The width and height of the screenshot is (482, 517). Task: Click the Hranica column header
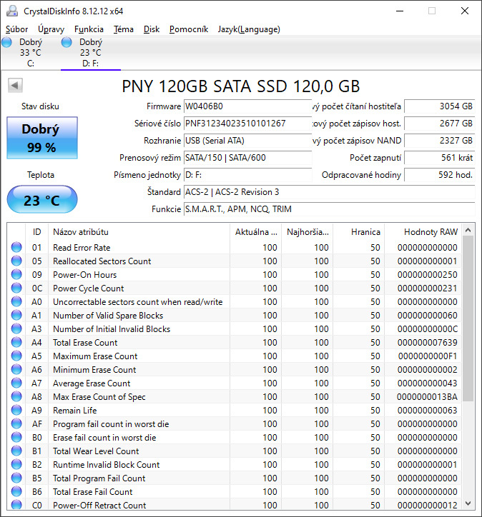[358, 232]
